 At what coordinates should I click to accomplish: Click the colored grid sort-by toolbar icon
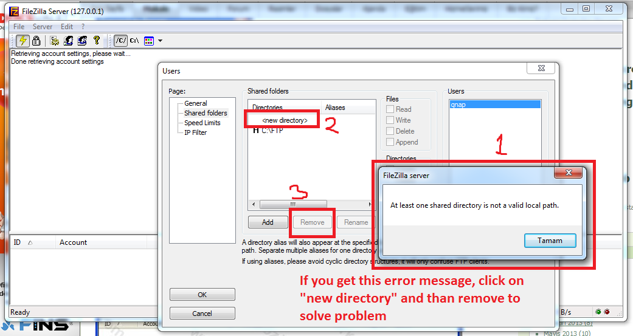[149, 41]
